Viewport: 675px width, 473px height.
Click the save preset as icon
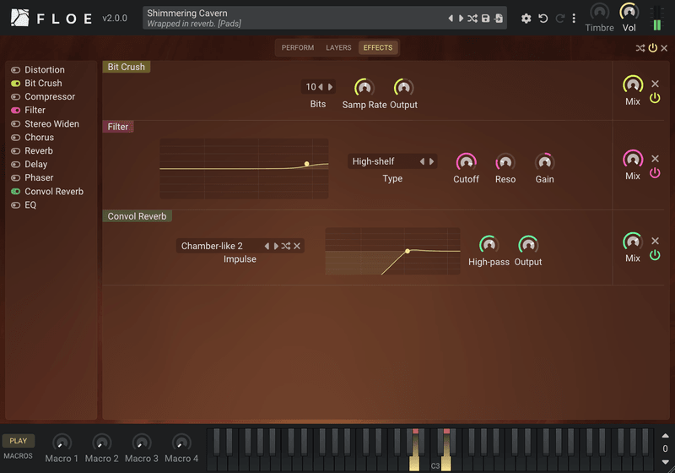[499, 18]
